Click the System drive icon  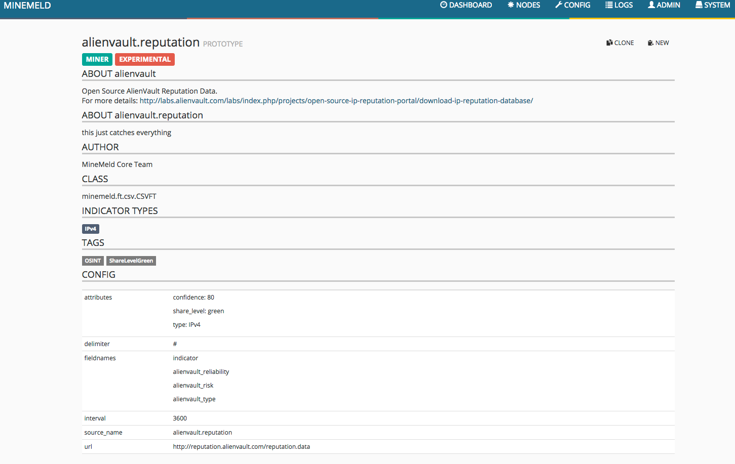[699, 5]
